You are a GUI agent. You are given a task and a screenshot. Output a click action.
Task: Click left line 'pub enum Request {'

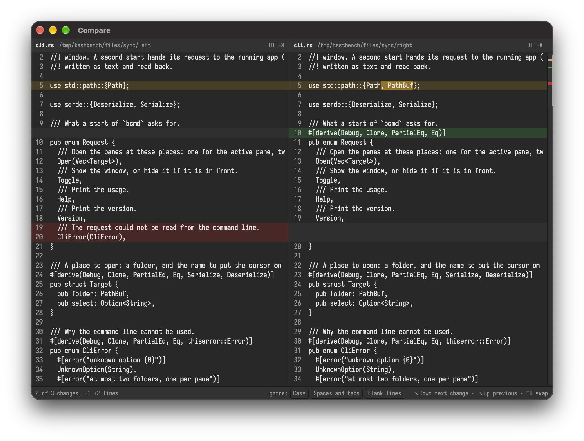pos(82,142)
